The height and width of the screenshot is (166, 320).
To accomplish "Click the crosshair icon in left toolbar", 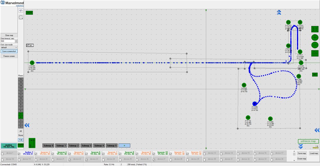I will (x=21, y=10).
